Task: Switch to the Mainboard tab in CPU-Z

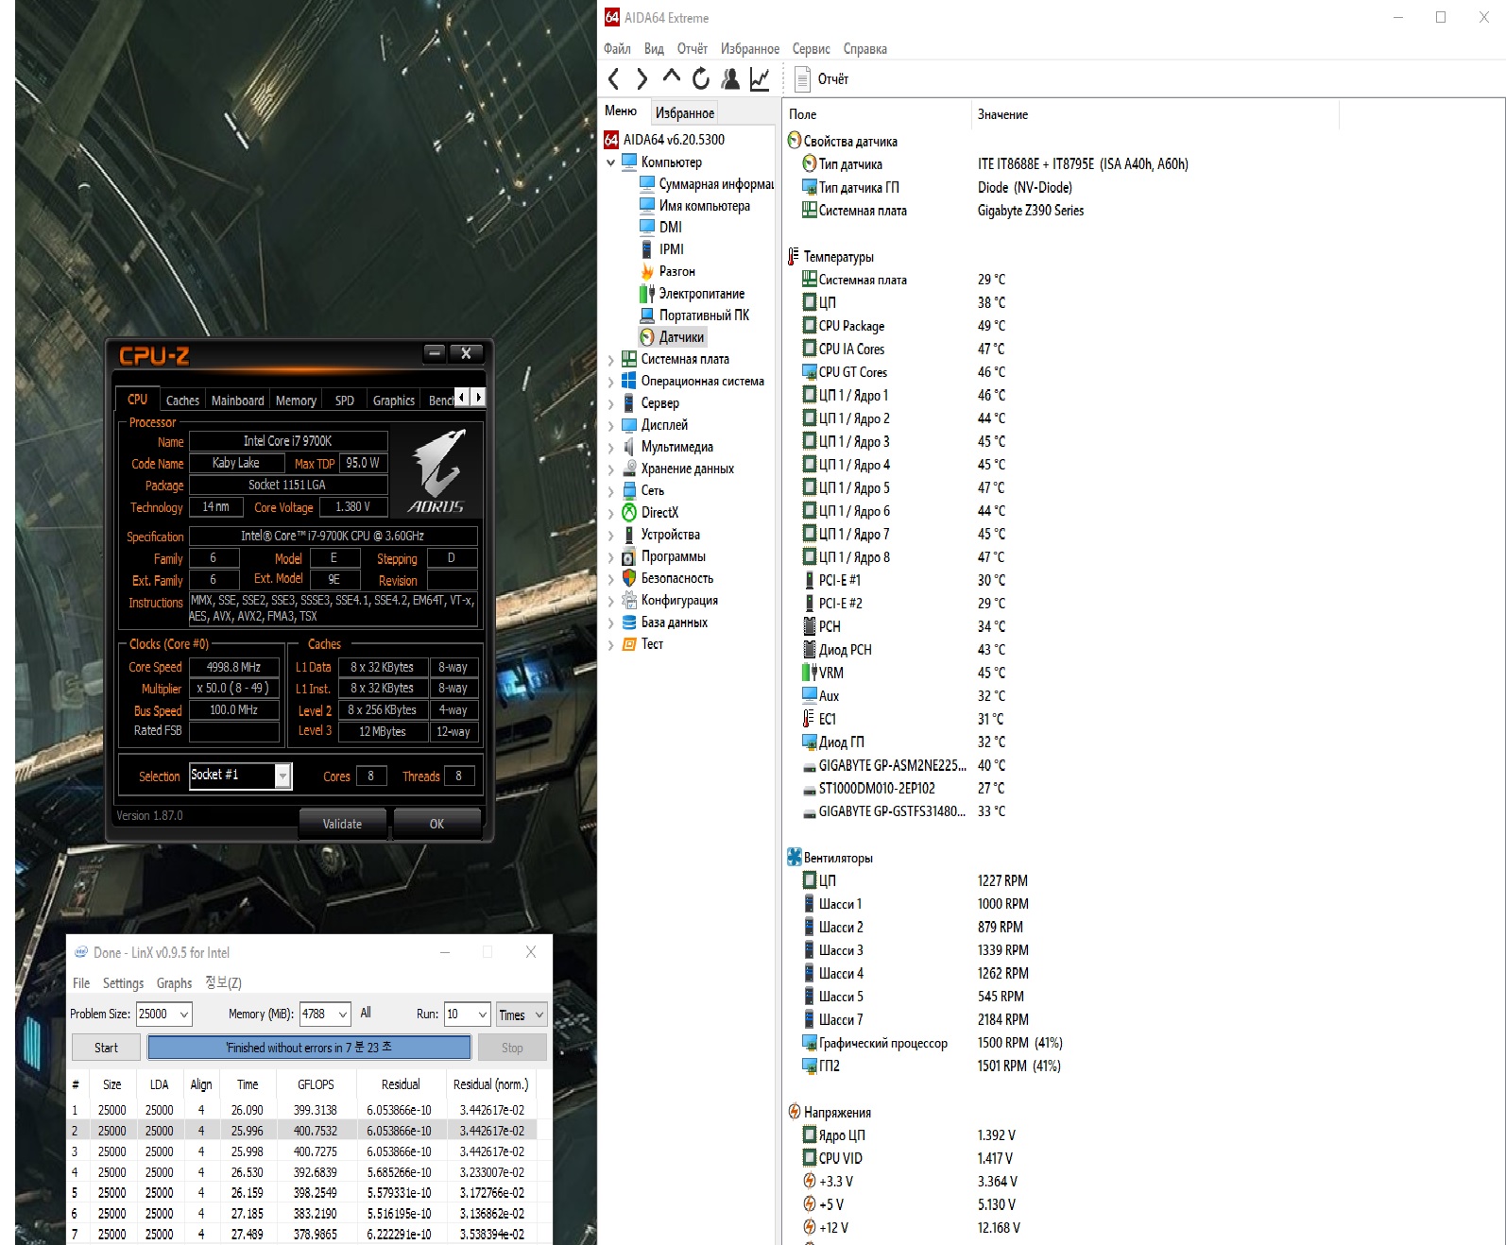Action: click(237, 401)
